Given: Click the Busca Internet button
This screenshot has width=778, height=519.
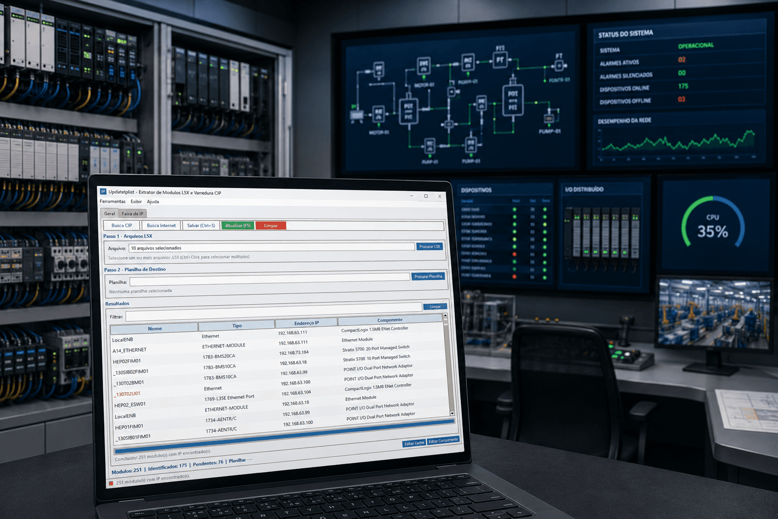Looking at the screenshot, I should click(x=161, y=226).
